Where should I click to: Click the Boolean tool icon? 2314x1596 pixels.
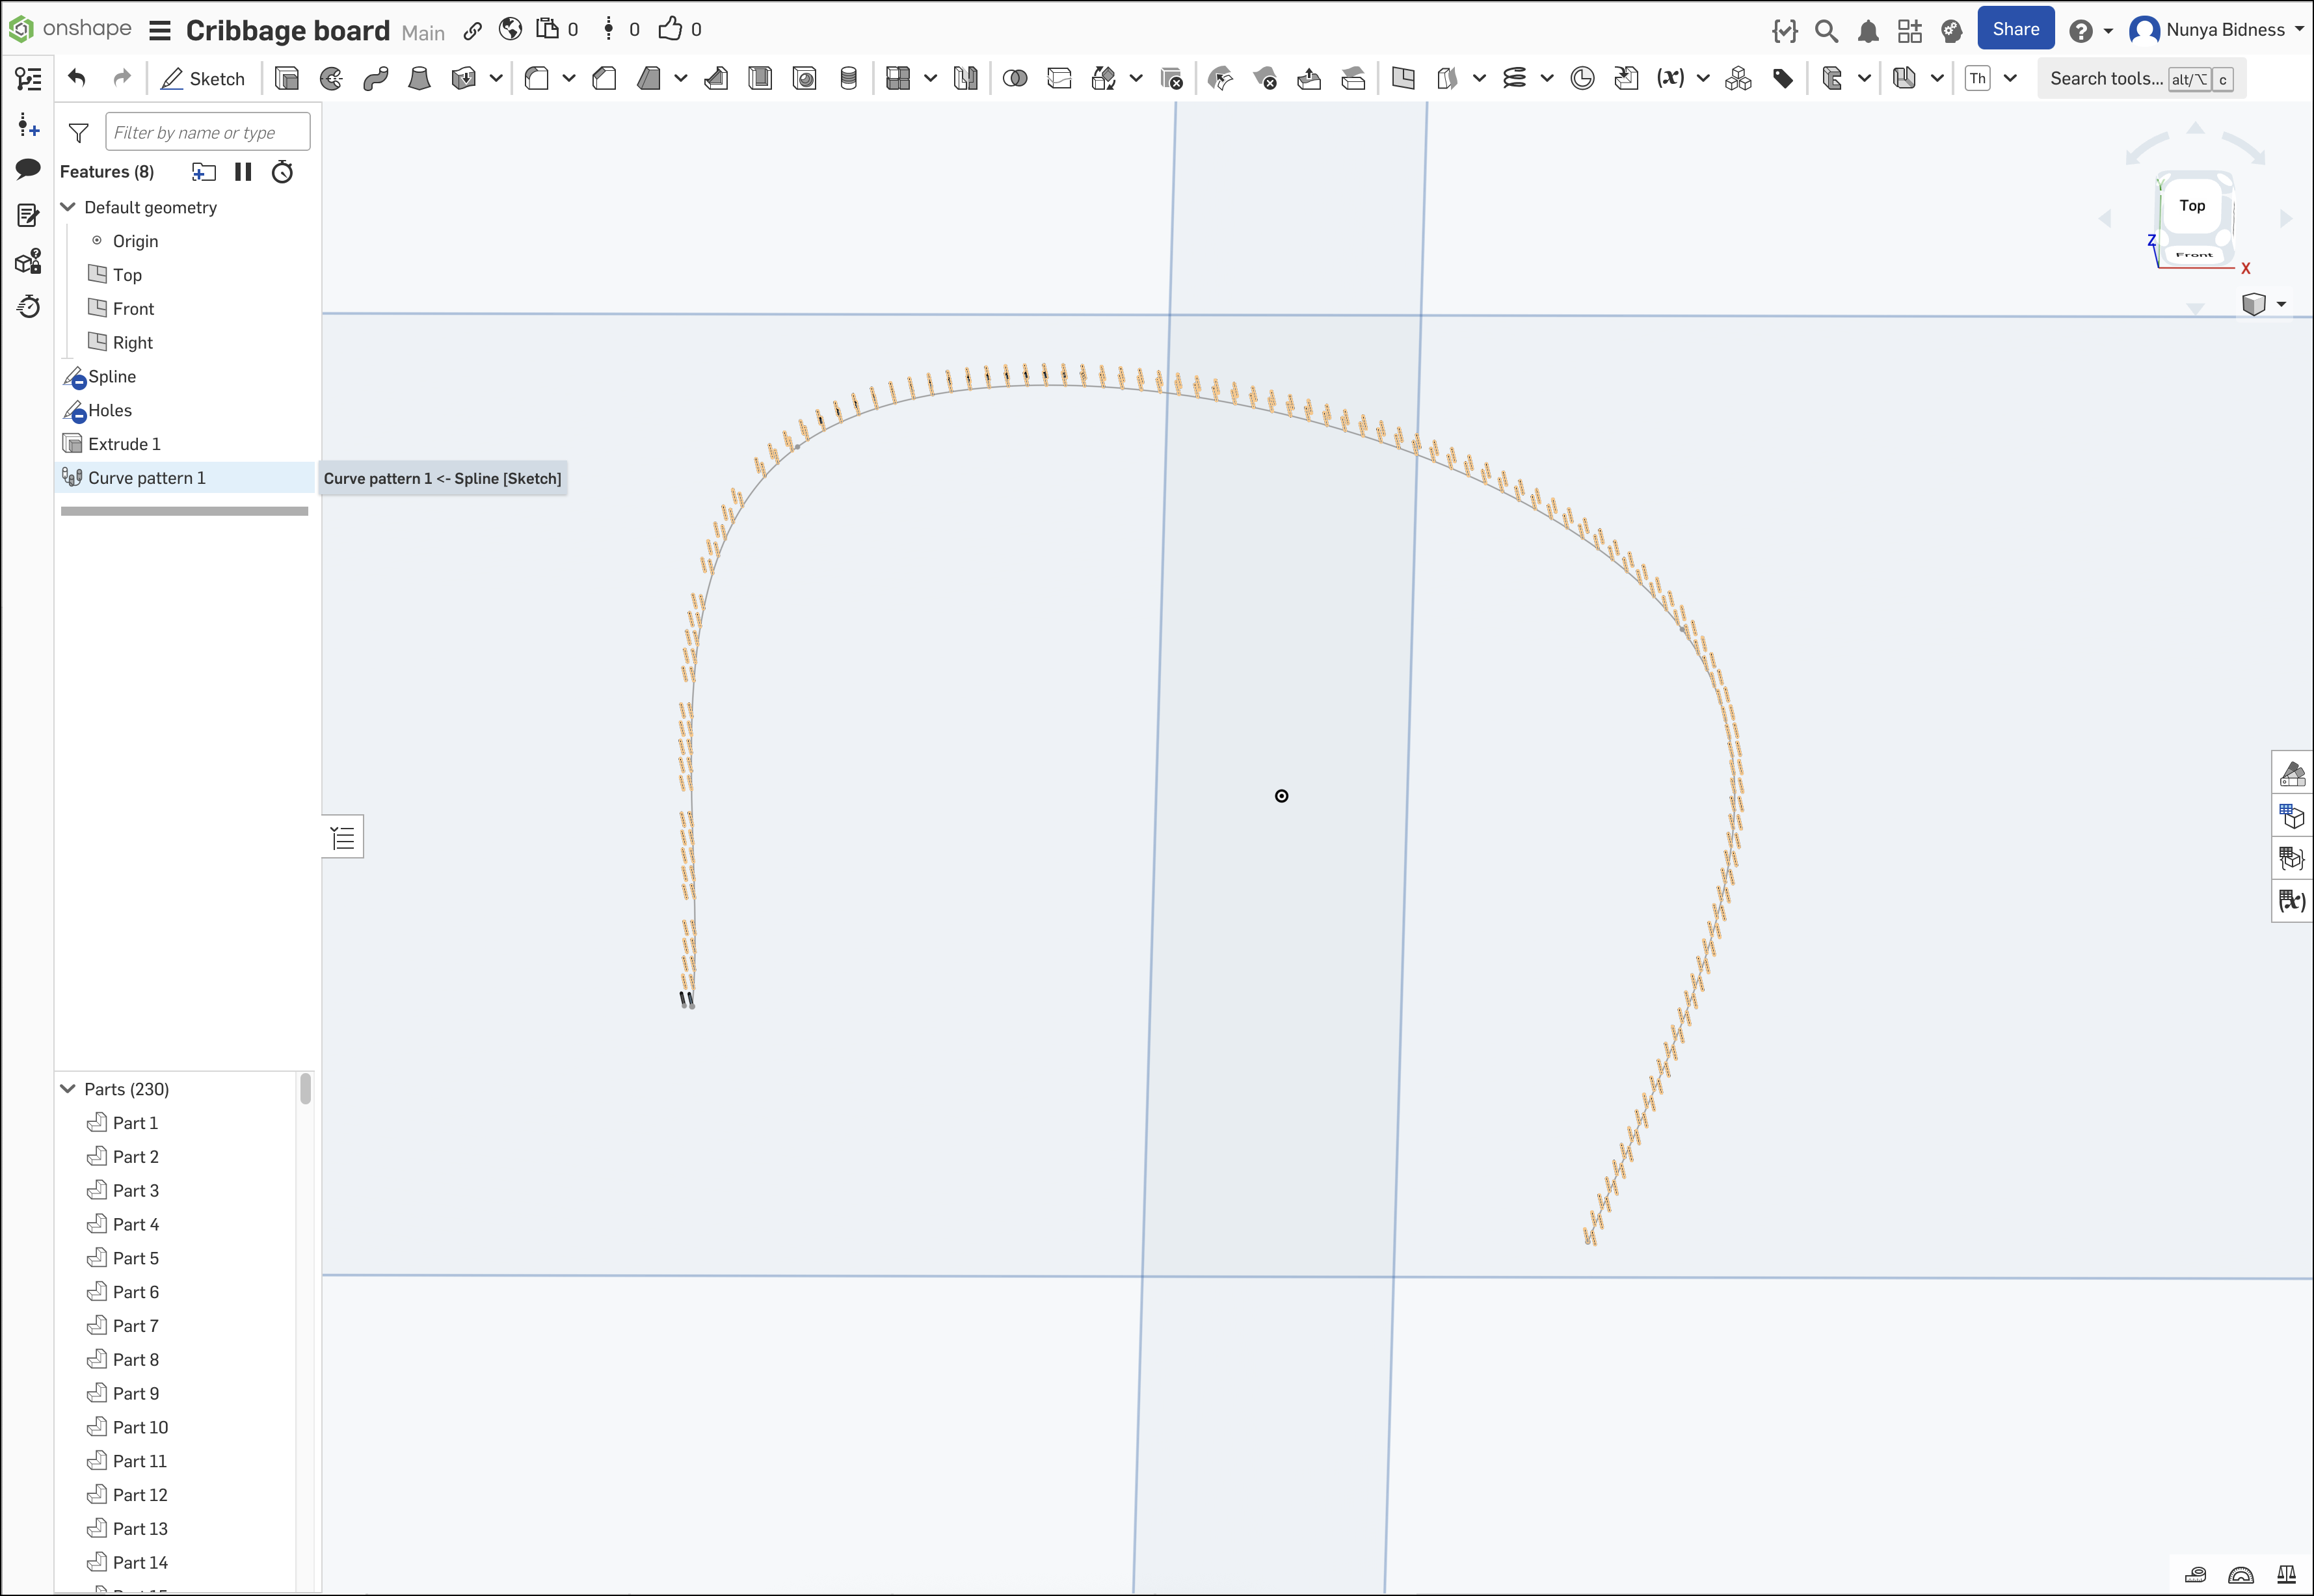click(1014, 78)
